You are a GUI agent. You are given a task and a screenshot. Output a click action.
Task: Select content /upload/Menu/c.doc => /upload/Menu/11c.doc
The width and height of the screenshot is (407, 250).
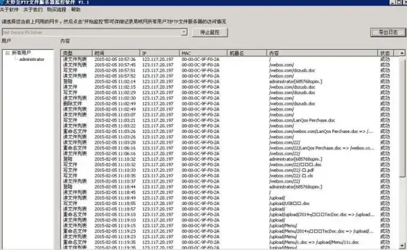coord(314,242)
